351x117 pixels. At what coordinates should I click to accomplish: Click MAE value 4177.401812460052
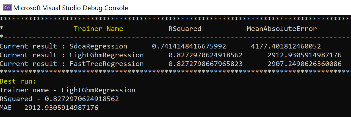click(286, 46)
